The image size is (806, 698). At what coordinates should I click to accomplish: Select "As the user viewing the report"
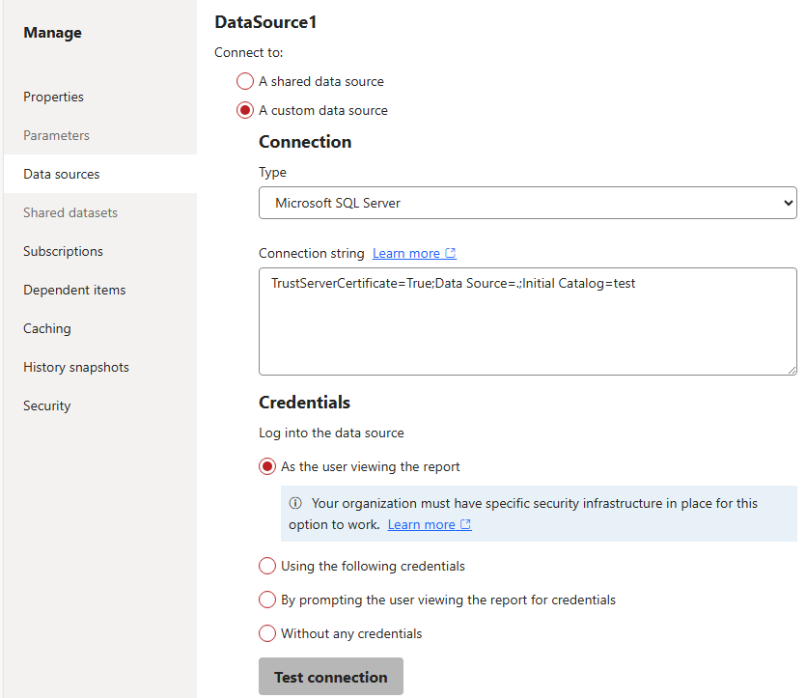266,466
